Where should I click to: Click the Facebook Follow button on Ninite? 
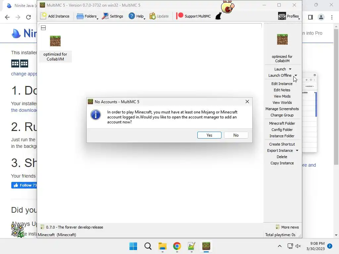24,185
